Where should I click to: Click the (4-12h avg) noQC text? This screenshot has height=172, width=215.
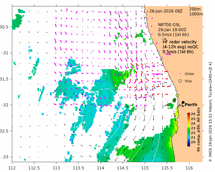coord(180,47)
